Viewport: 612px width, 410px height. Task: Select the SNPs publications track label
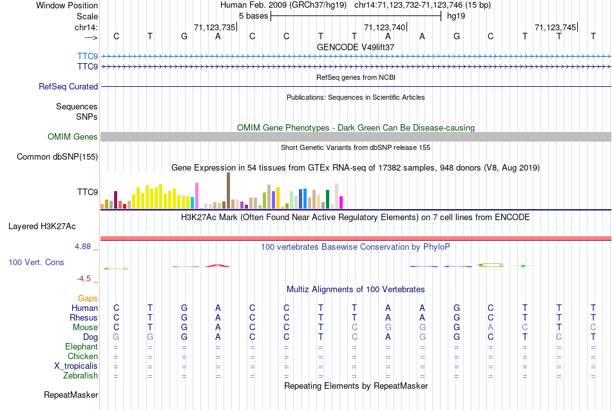pyautogui.click(x=87, y=116)
